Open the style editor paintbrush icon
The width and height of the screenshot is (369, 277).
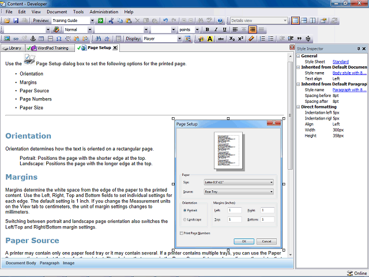(57, 29)
